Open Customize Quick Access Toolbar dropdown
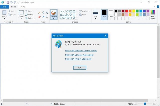This screenshot has width=160, height=106. (x=18, y=3)
